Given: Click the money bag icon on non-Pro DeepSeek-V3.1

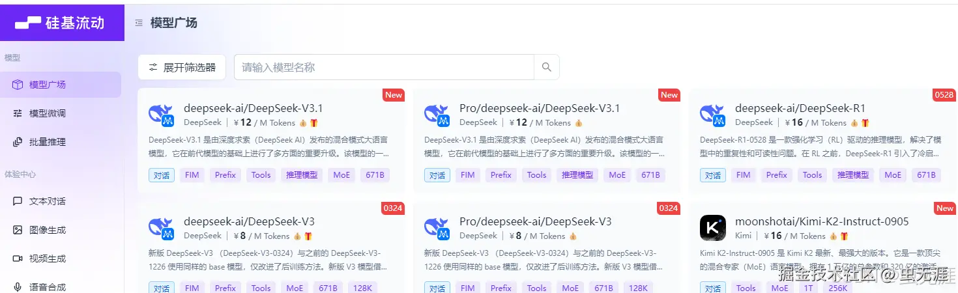Looking at the screenshot, I should (x=303, y=122).
